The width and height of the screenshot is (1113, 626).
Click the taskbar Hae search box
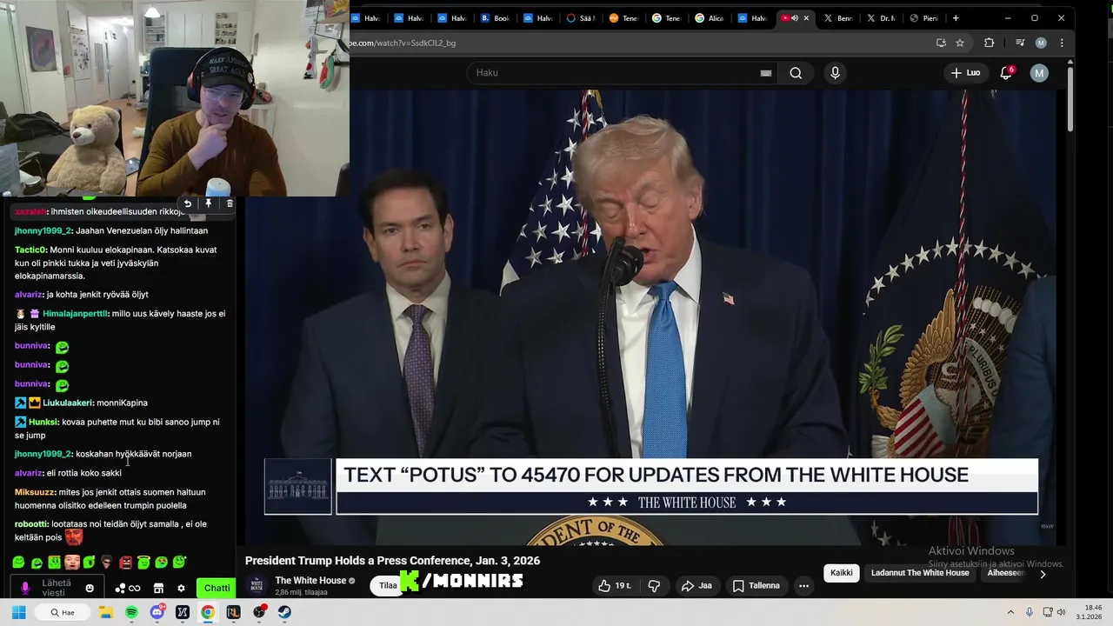[62, 612]
